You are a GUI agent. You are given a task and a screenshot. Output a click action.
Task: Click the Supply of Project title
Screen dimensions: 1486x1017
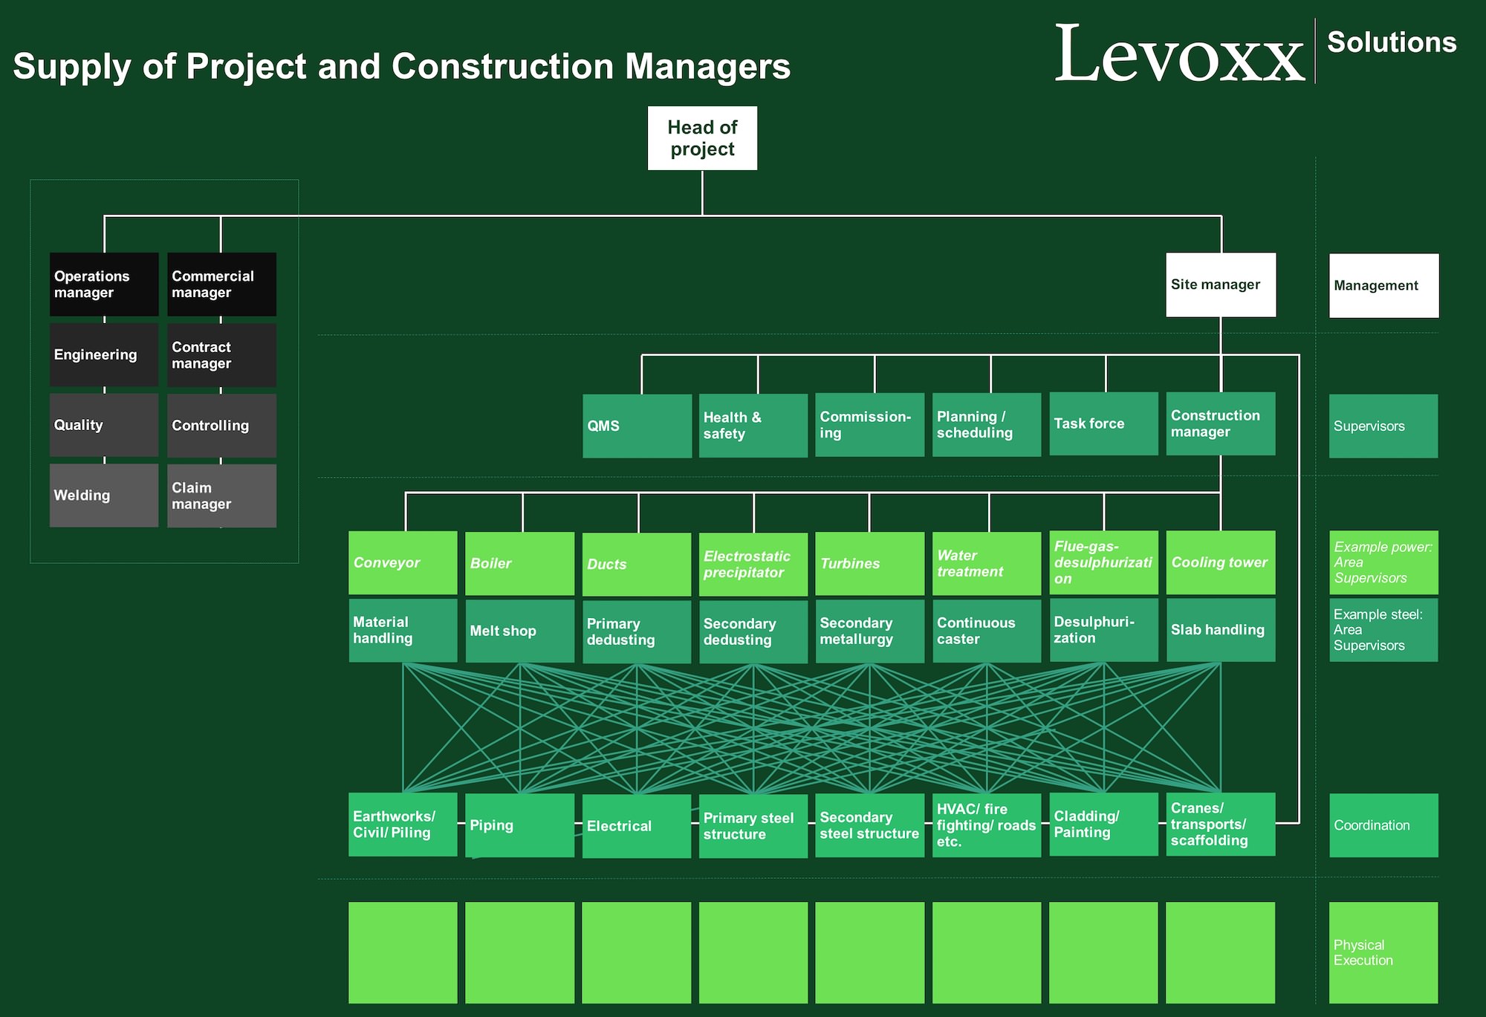(x=402, y=66)
